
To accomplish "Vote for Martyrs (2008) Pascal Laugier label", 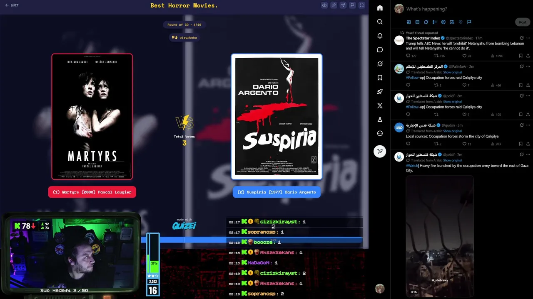I will (92, 192).
